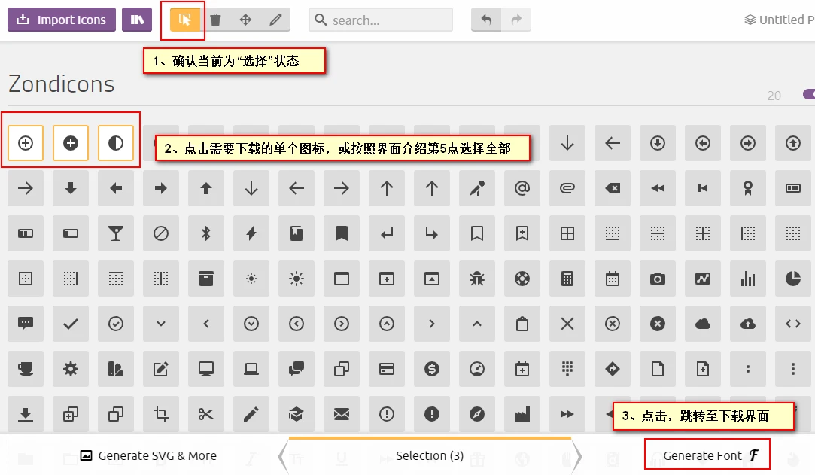
Task: Deselect the solid add plus icon
Action: tap(71, 143)
